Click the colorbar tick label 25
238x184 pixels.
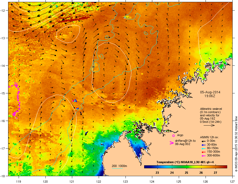coord(186,173)
